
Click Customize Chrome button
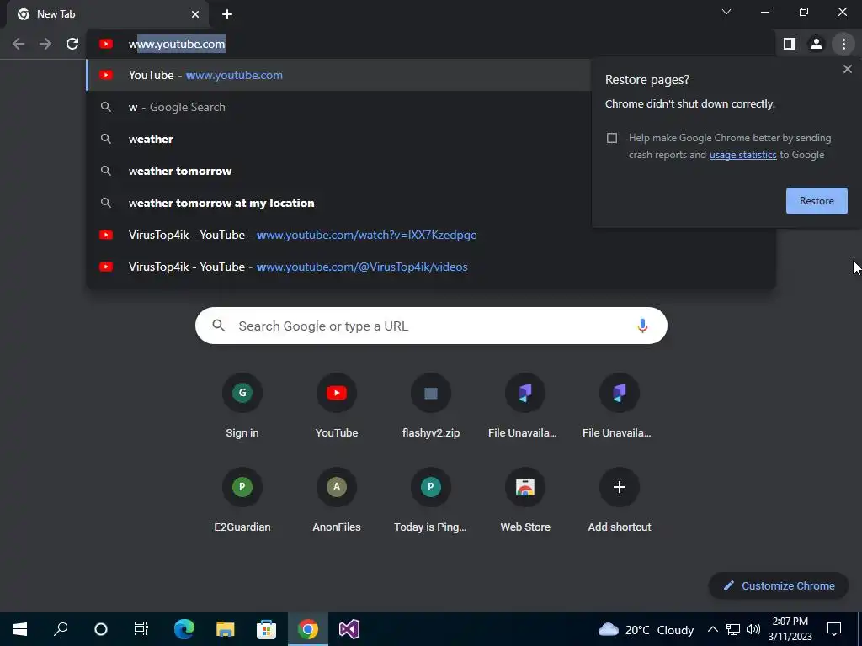[x=779, y=585]
